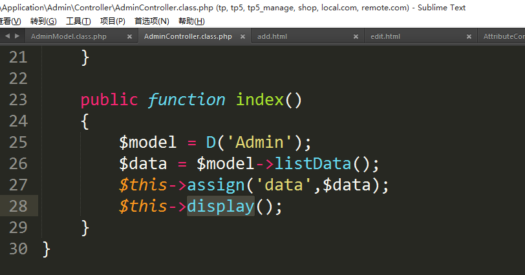Open the 项目(P) menu

click(112, 21)
